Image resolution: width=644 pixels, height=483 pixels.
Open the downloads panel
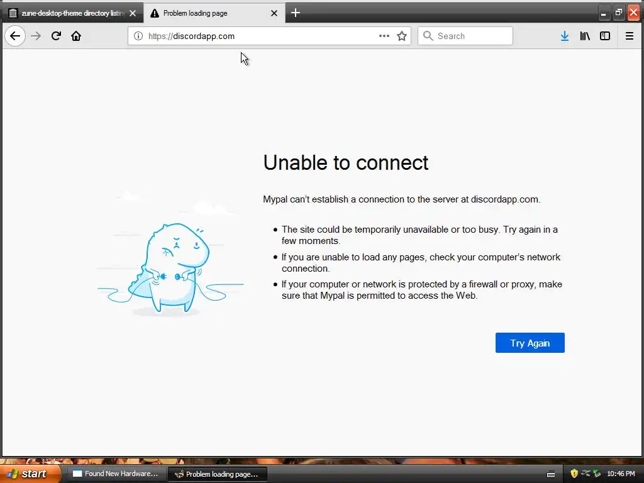pos(565,36)
